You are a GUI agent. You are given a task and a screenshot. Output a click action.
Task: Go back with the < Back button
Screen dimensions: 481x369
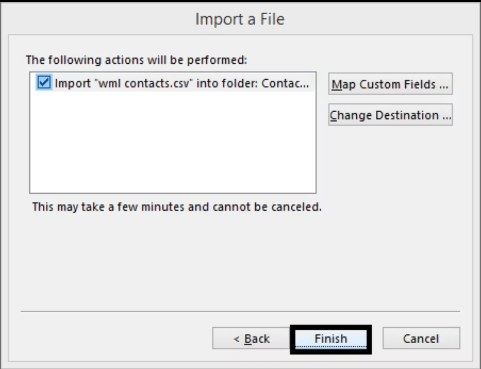(251, 338)
